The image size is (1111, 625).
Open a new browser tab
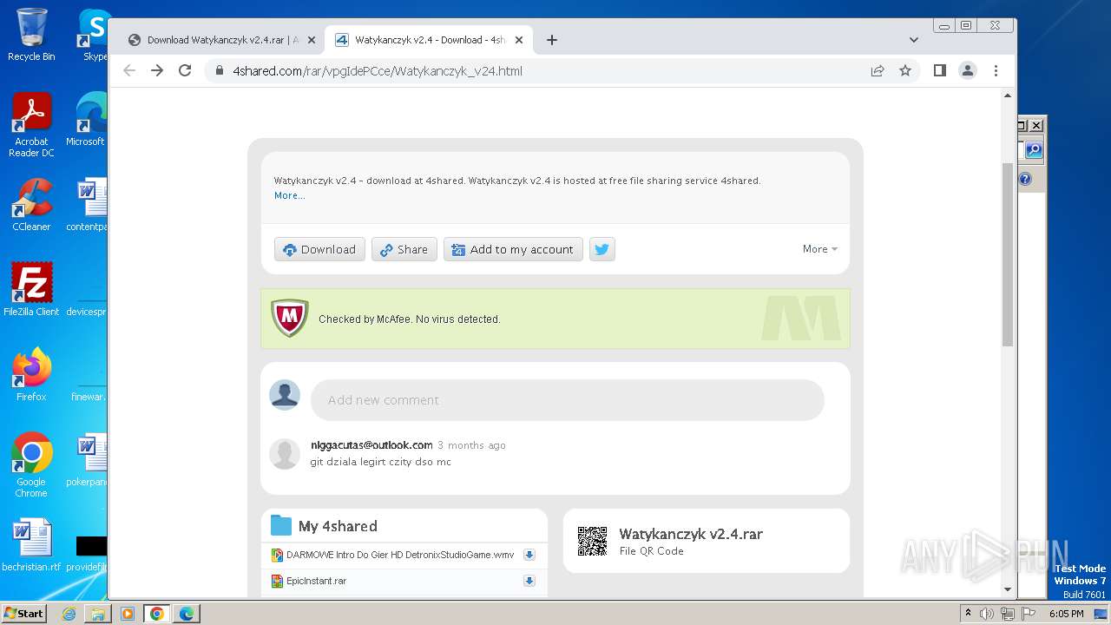point(551,40)
